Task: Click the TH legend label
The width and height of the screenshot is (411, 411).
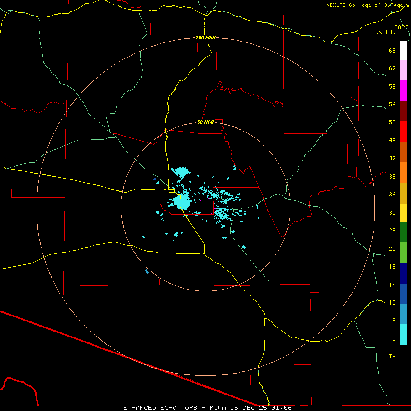Action: coord(392,357)
